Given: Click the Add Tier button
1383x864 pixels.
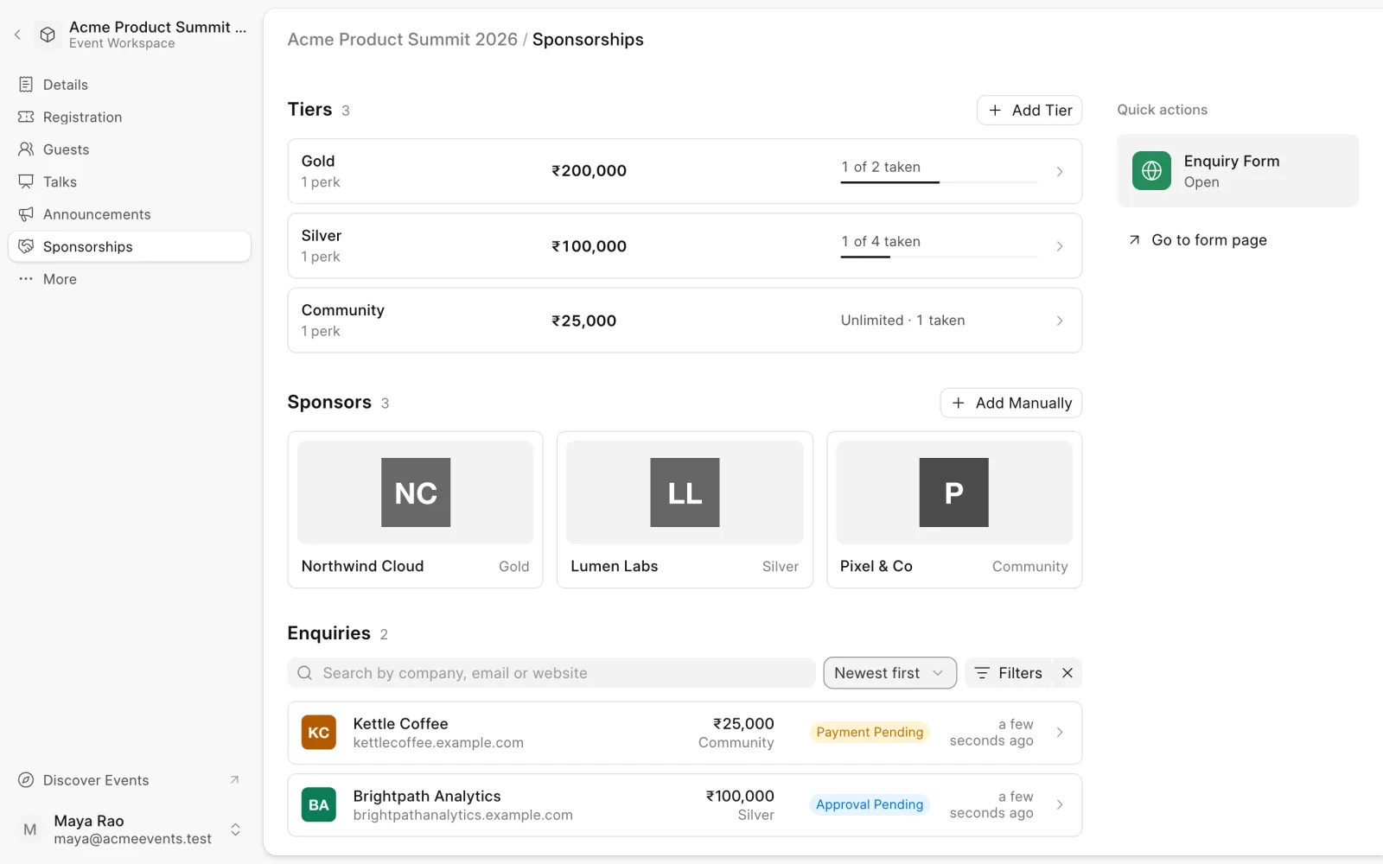Looking at the screenshot, I should 1029,110.
